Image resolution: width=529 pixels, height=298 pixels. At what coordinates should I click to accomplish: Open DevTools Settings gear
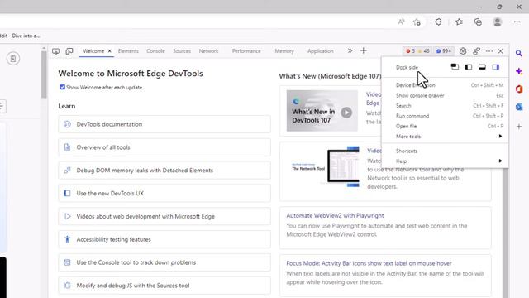pos(463,51)
